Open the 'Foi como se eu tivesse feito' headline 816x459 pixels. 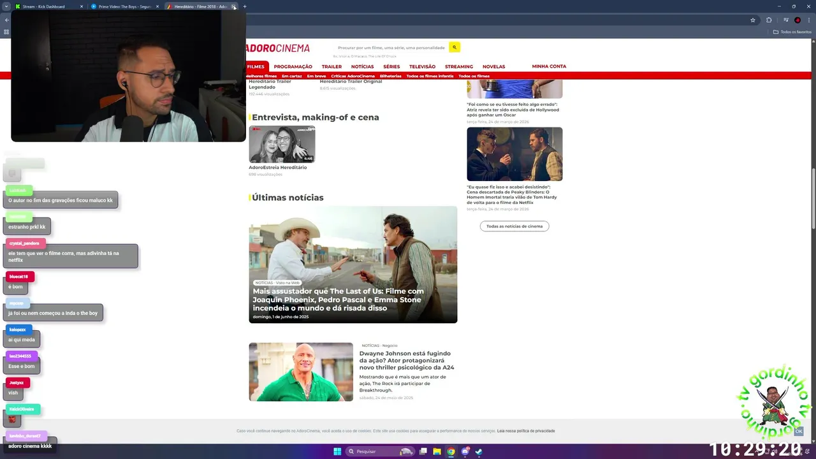click(513, 110)
